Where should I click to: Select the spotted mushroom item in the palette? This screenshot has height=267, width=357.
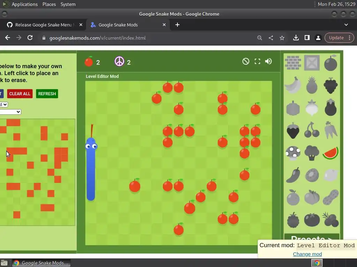pos(293,153)
